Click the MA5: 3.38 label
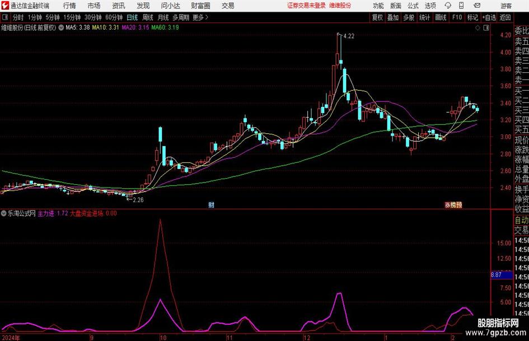The height and width of the screenshot is (341, 529). coord(78,27)
